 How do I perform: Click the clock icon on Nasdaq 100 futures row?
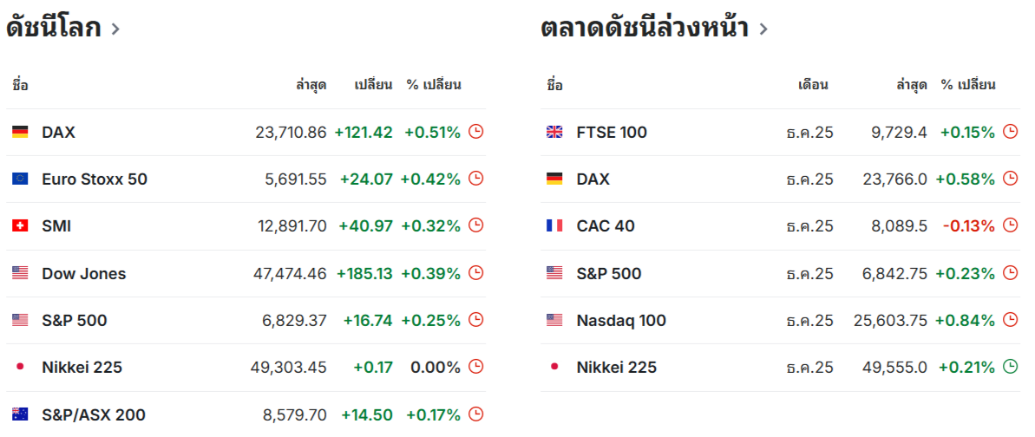tap(1010, 320)
